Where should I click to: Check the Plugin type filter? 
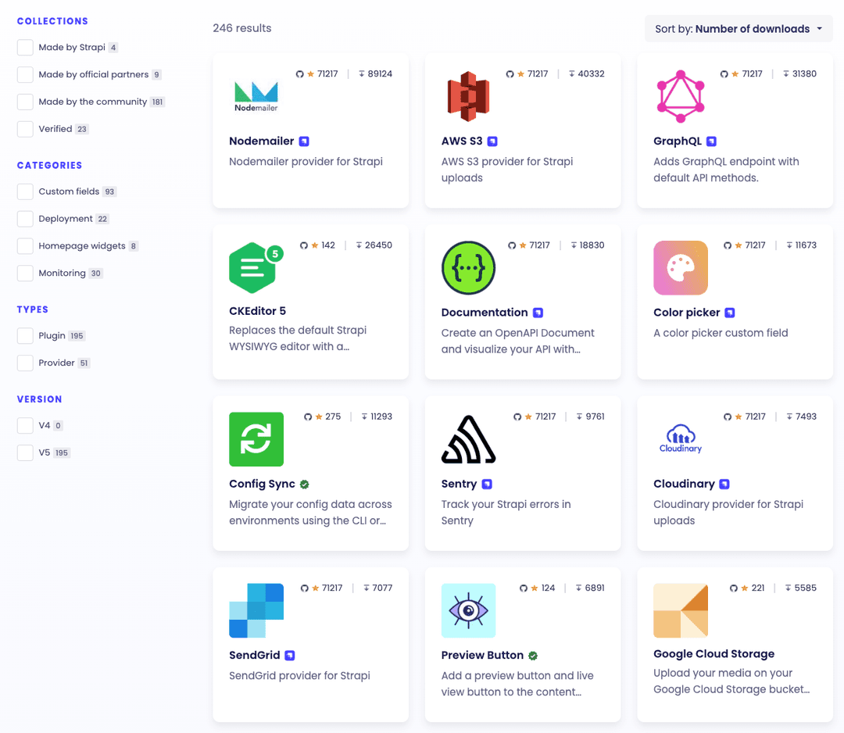tap(25, 336)
